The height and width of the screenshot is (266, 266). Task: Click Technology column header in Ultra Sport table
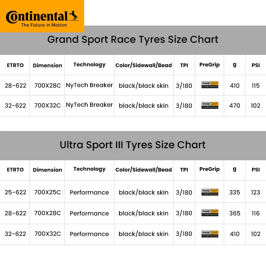coord(89,169)
